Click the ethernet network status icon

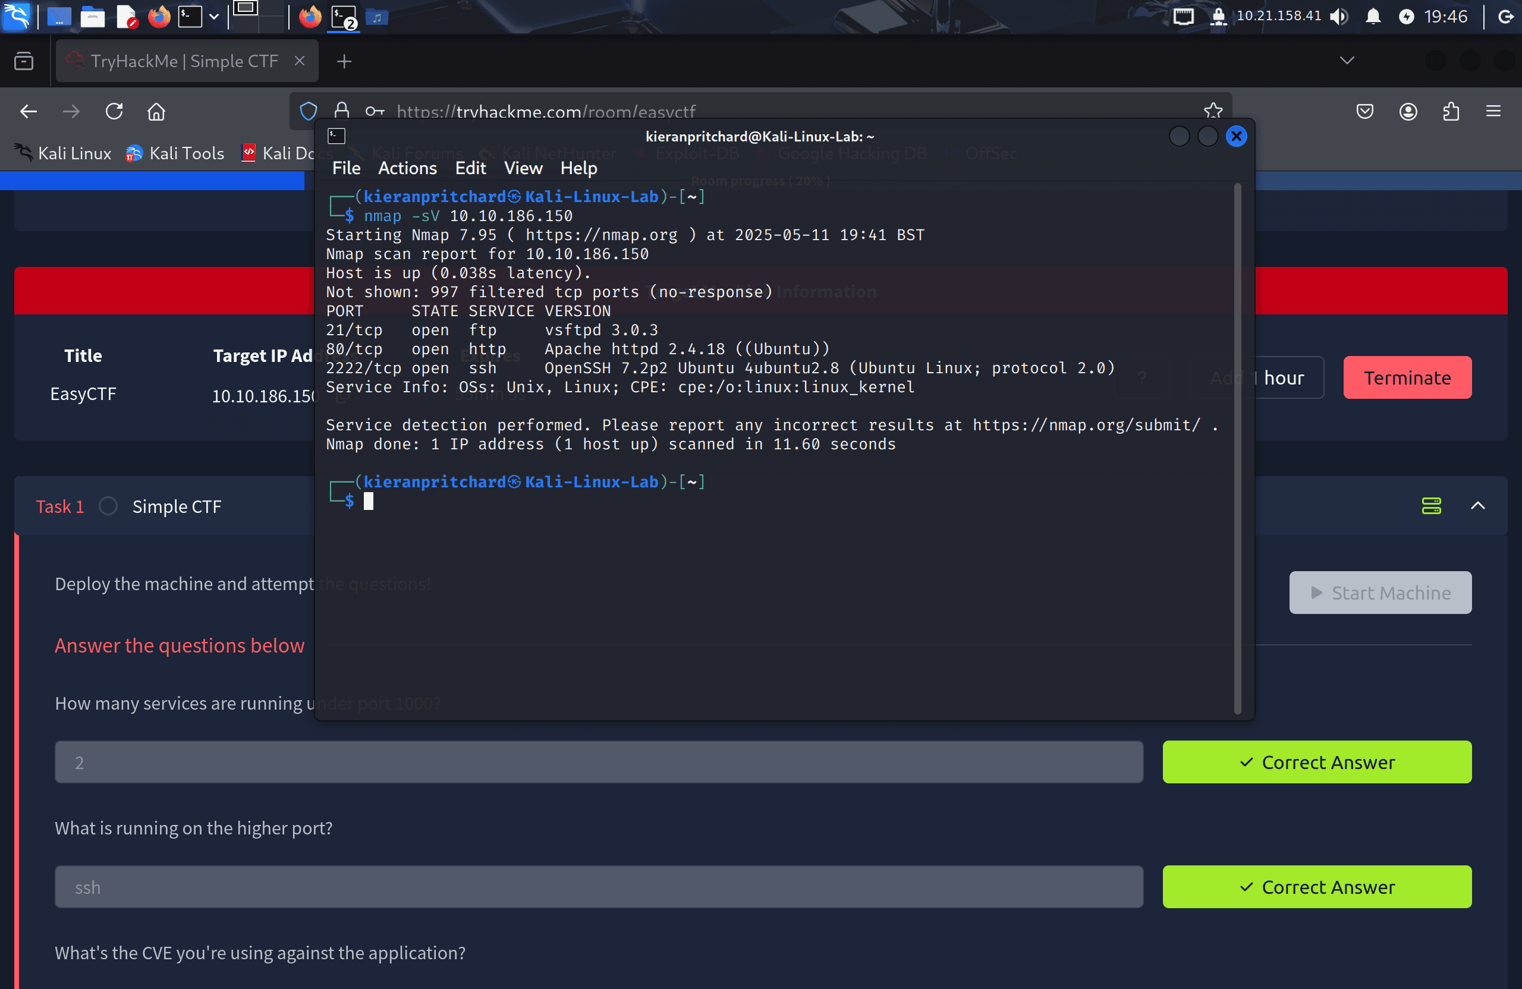[1183, 17]
